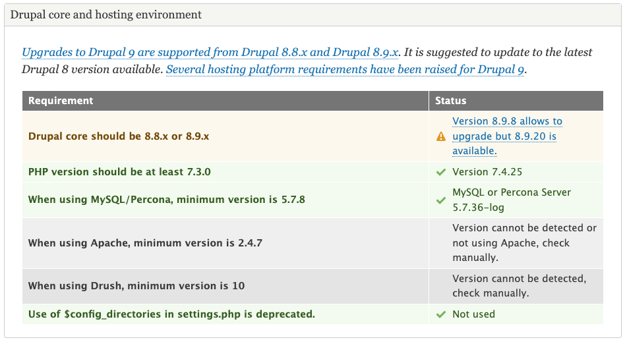Click the green checkmark beside PHP Version 7.4.25
This screenshot has height=342, width=625.
(x=441, y=172)
